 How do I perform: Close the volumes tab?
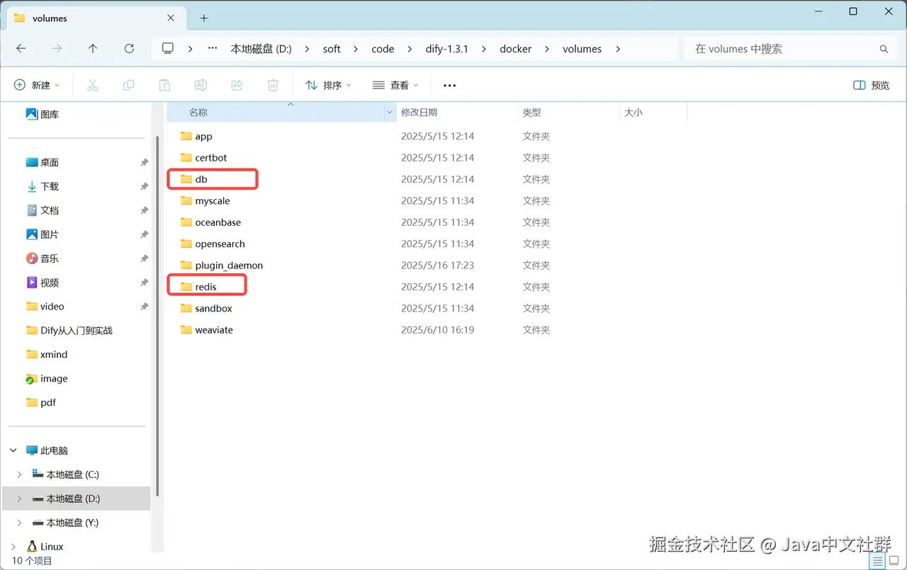pyautogui.click(x=171, y=18)
